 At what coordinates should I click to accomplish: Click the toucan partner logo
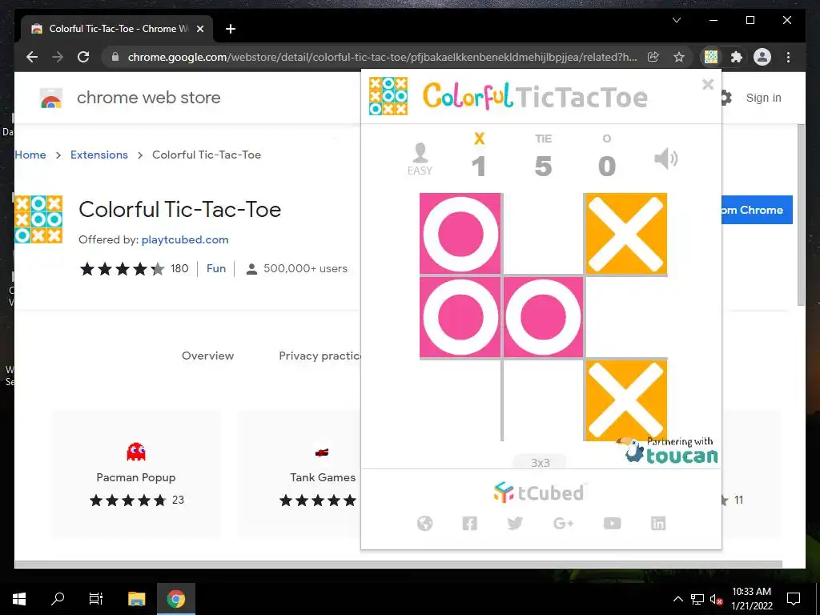point(667,450)
